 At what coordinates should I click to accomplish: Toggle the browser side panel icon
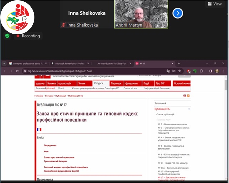[210, 71]
